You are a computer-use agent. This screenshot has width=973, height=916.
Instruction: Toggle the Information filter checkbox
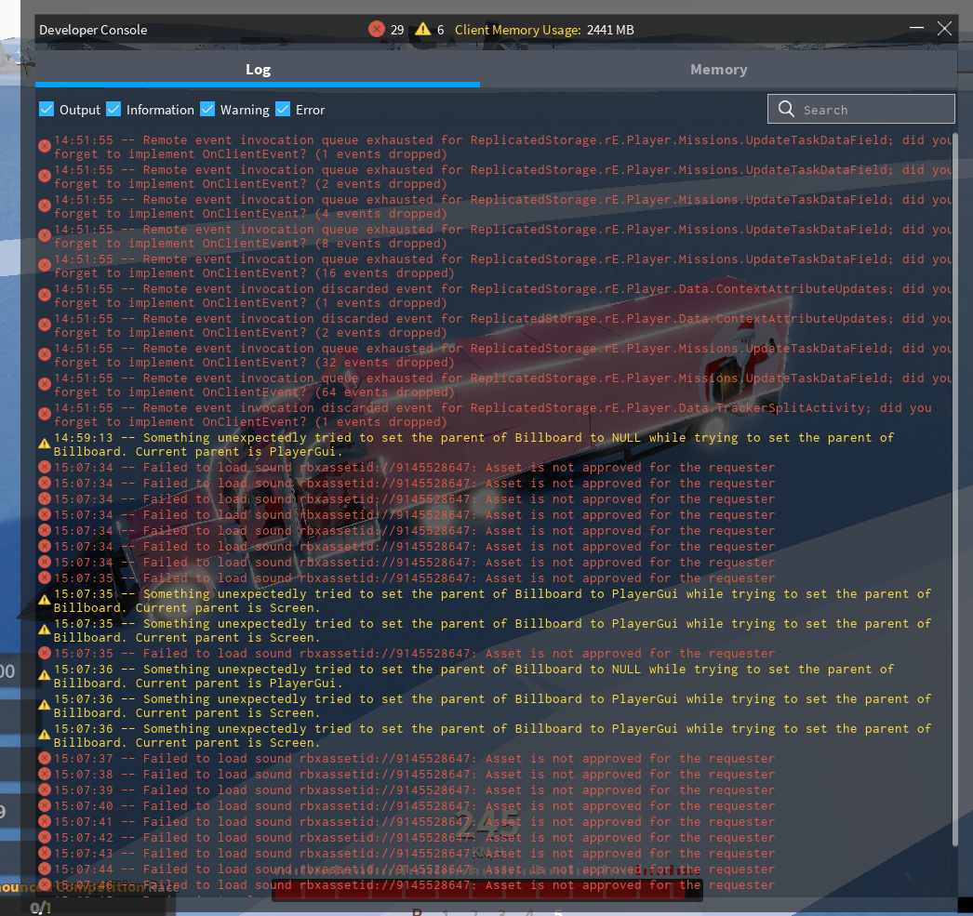(x=113, y=110)
